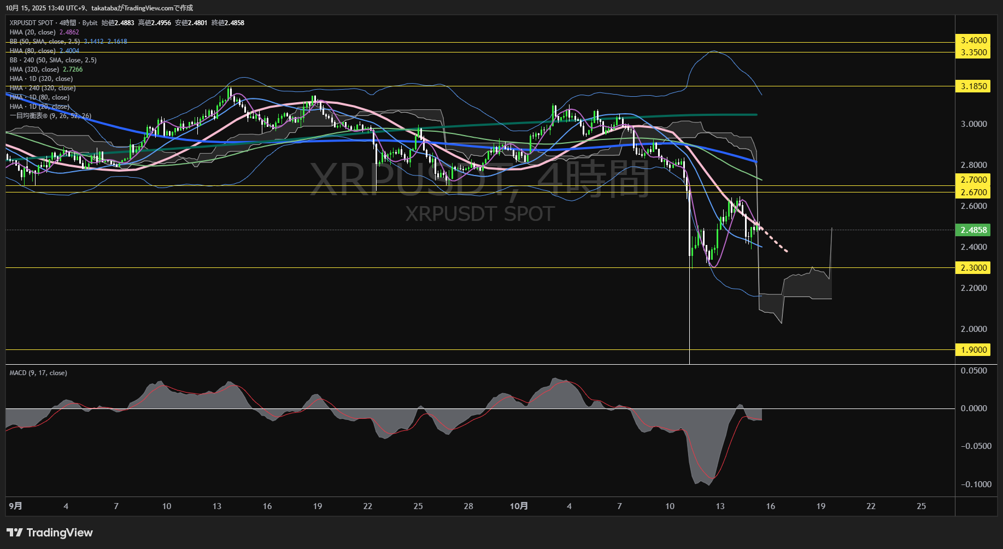Screen dimensions: 1003x549
Task: Select the HMA · 1D (320, close) legend
Action: tap(41, 79)
